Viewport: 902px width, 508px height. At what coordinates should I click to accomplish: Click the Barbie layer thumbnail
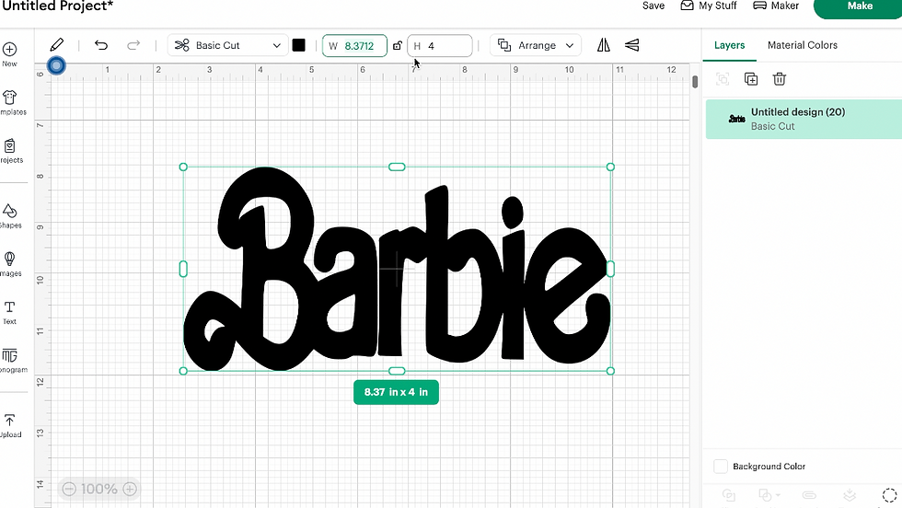737,119
